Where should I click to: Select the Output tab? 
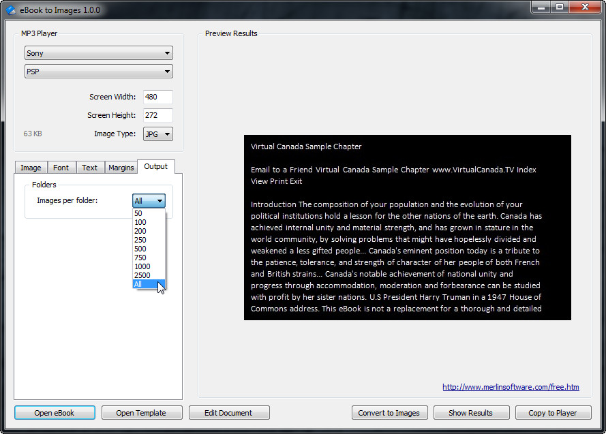(x=155, y=166)
